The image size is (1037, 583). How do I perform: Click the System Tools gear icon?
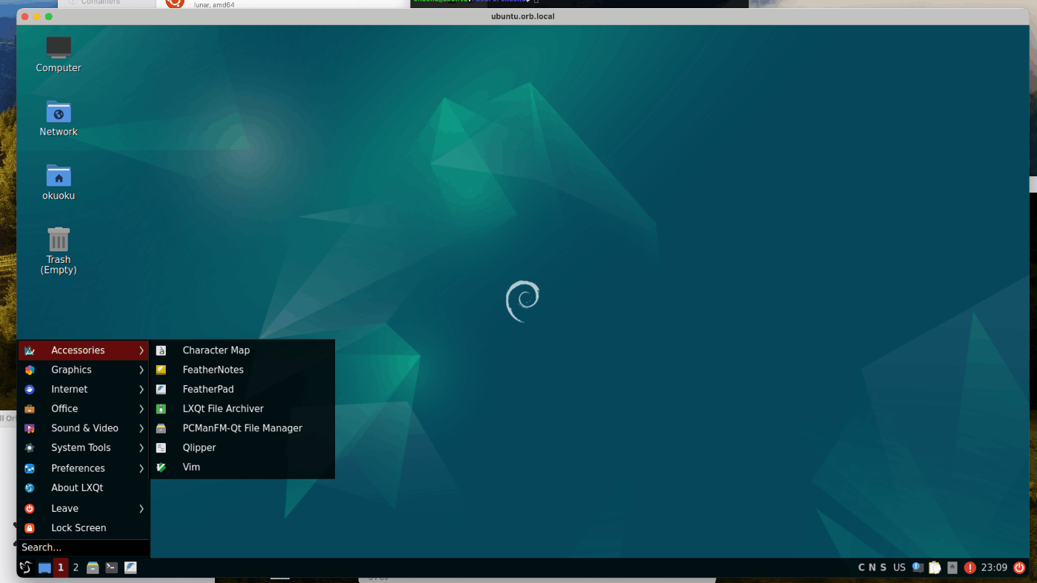(x=30, y=447)
